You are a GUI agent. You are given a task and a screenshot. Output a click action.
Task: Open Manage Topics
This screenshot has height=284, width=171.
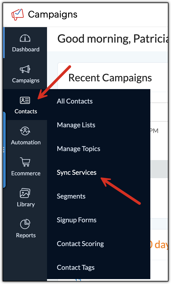(x=78, y=148)
